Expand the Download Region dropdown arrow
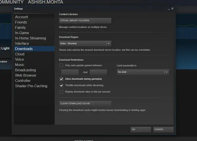The width and height of the screenshot is (197, 141). tap(109, 44)
